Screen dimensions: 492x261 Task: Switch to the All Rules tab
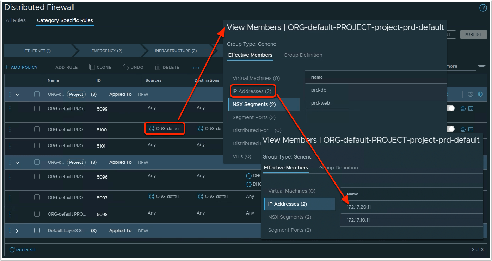tap(16, 20)
